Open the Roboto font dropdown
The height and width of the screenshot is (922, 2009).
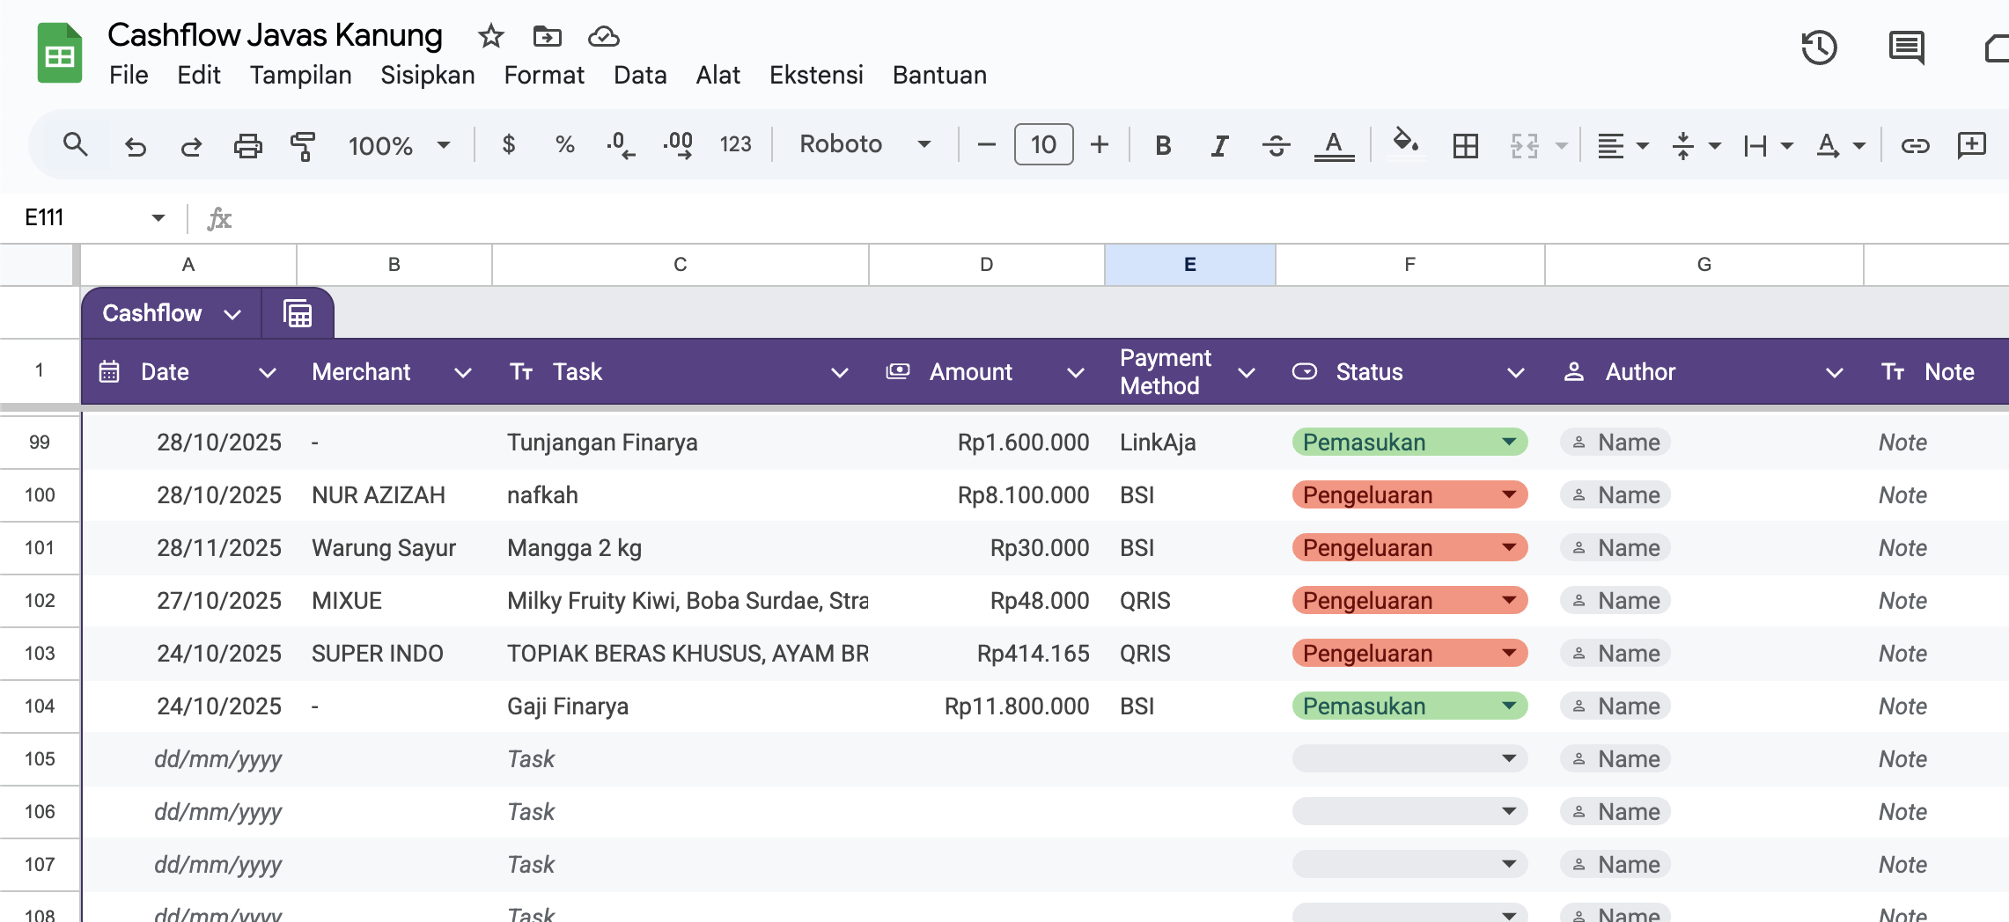pyautogui.click(x=865, y=144)
